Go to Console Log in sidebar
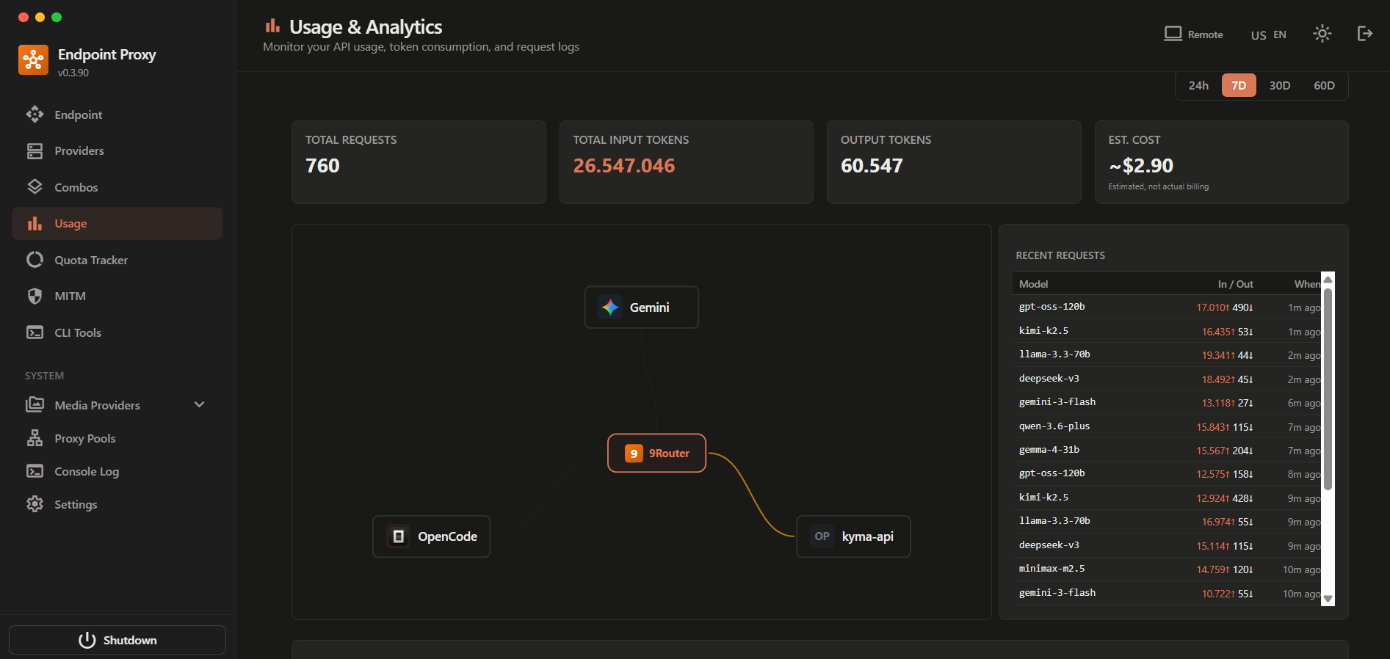 point(86,472)
